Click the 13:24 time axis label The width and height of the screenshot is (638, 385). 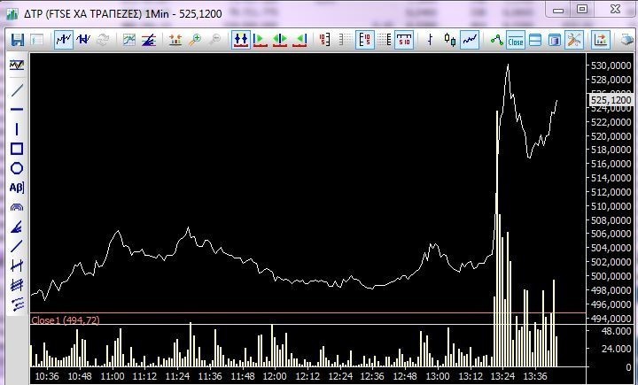[502, 376]
